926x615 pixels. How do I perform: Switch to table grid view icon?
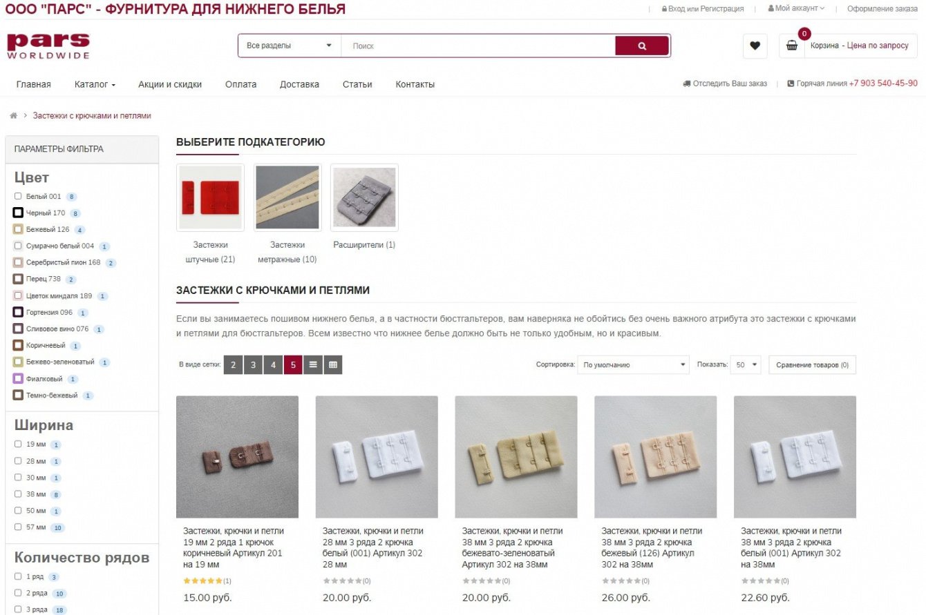[333, 364]
